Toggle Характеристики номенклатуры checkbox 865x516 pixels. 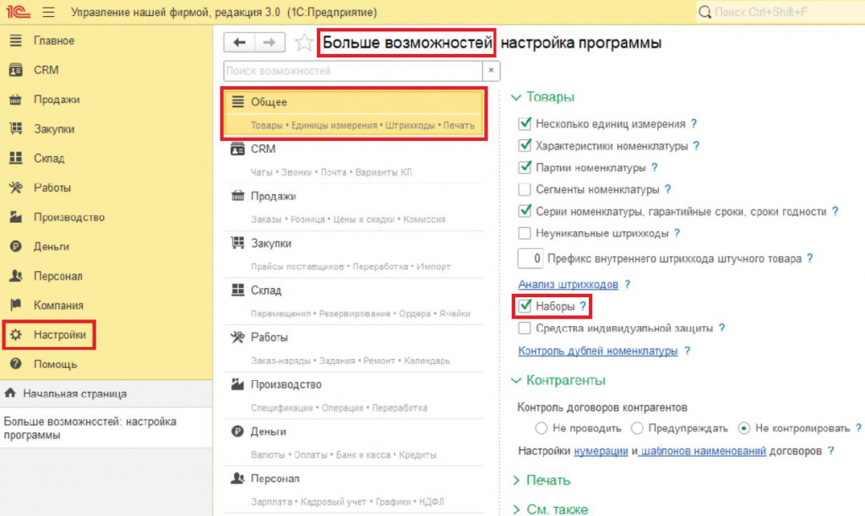pos(525,145)
